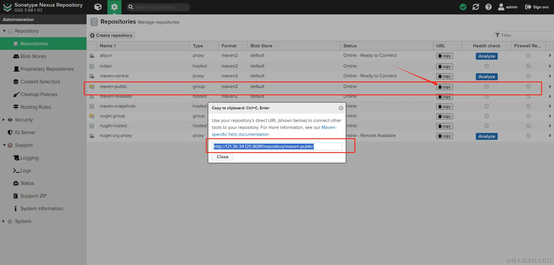This screenshot has height=265, width=554.
Task: Select the nuget.org-proxy repository name
Action: 116,136
